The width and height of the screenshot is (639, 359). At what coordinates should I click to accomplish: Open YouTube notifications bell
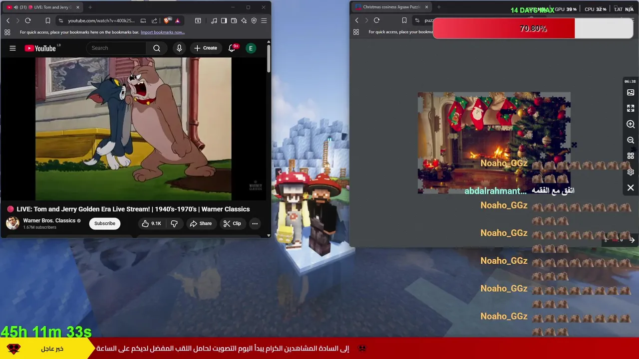click(232, 48)
